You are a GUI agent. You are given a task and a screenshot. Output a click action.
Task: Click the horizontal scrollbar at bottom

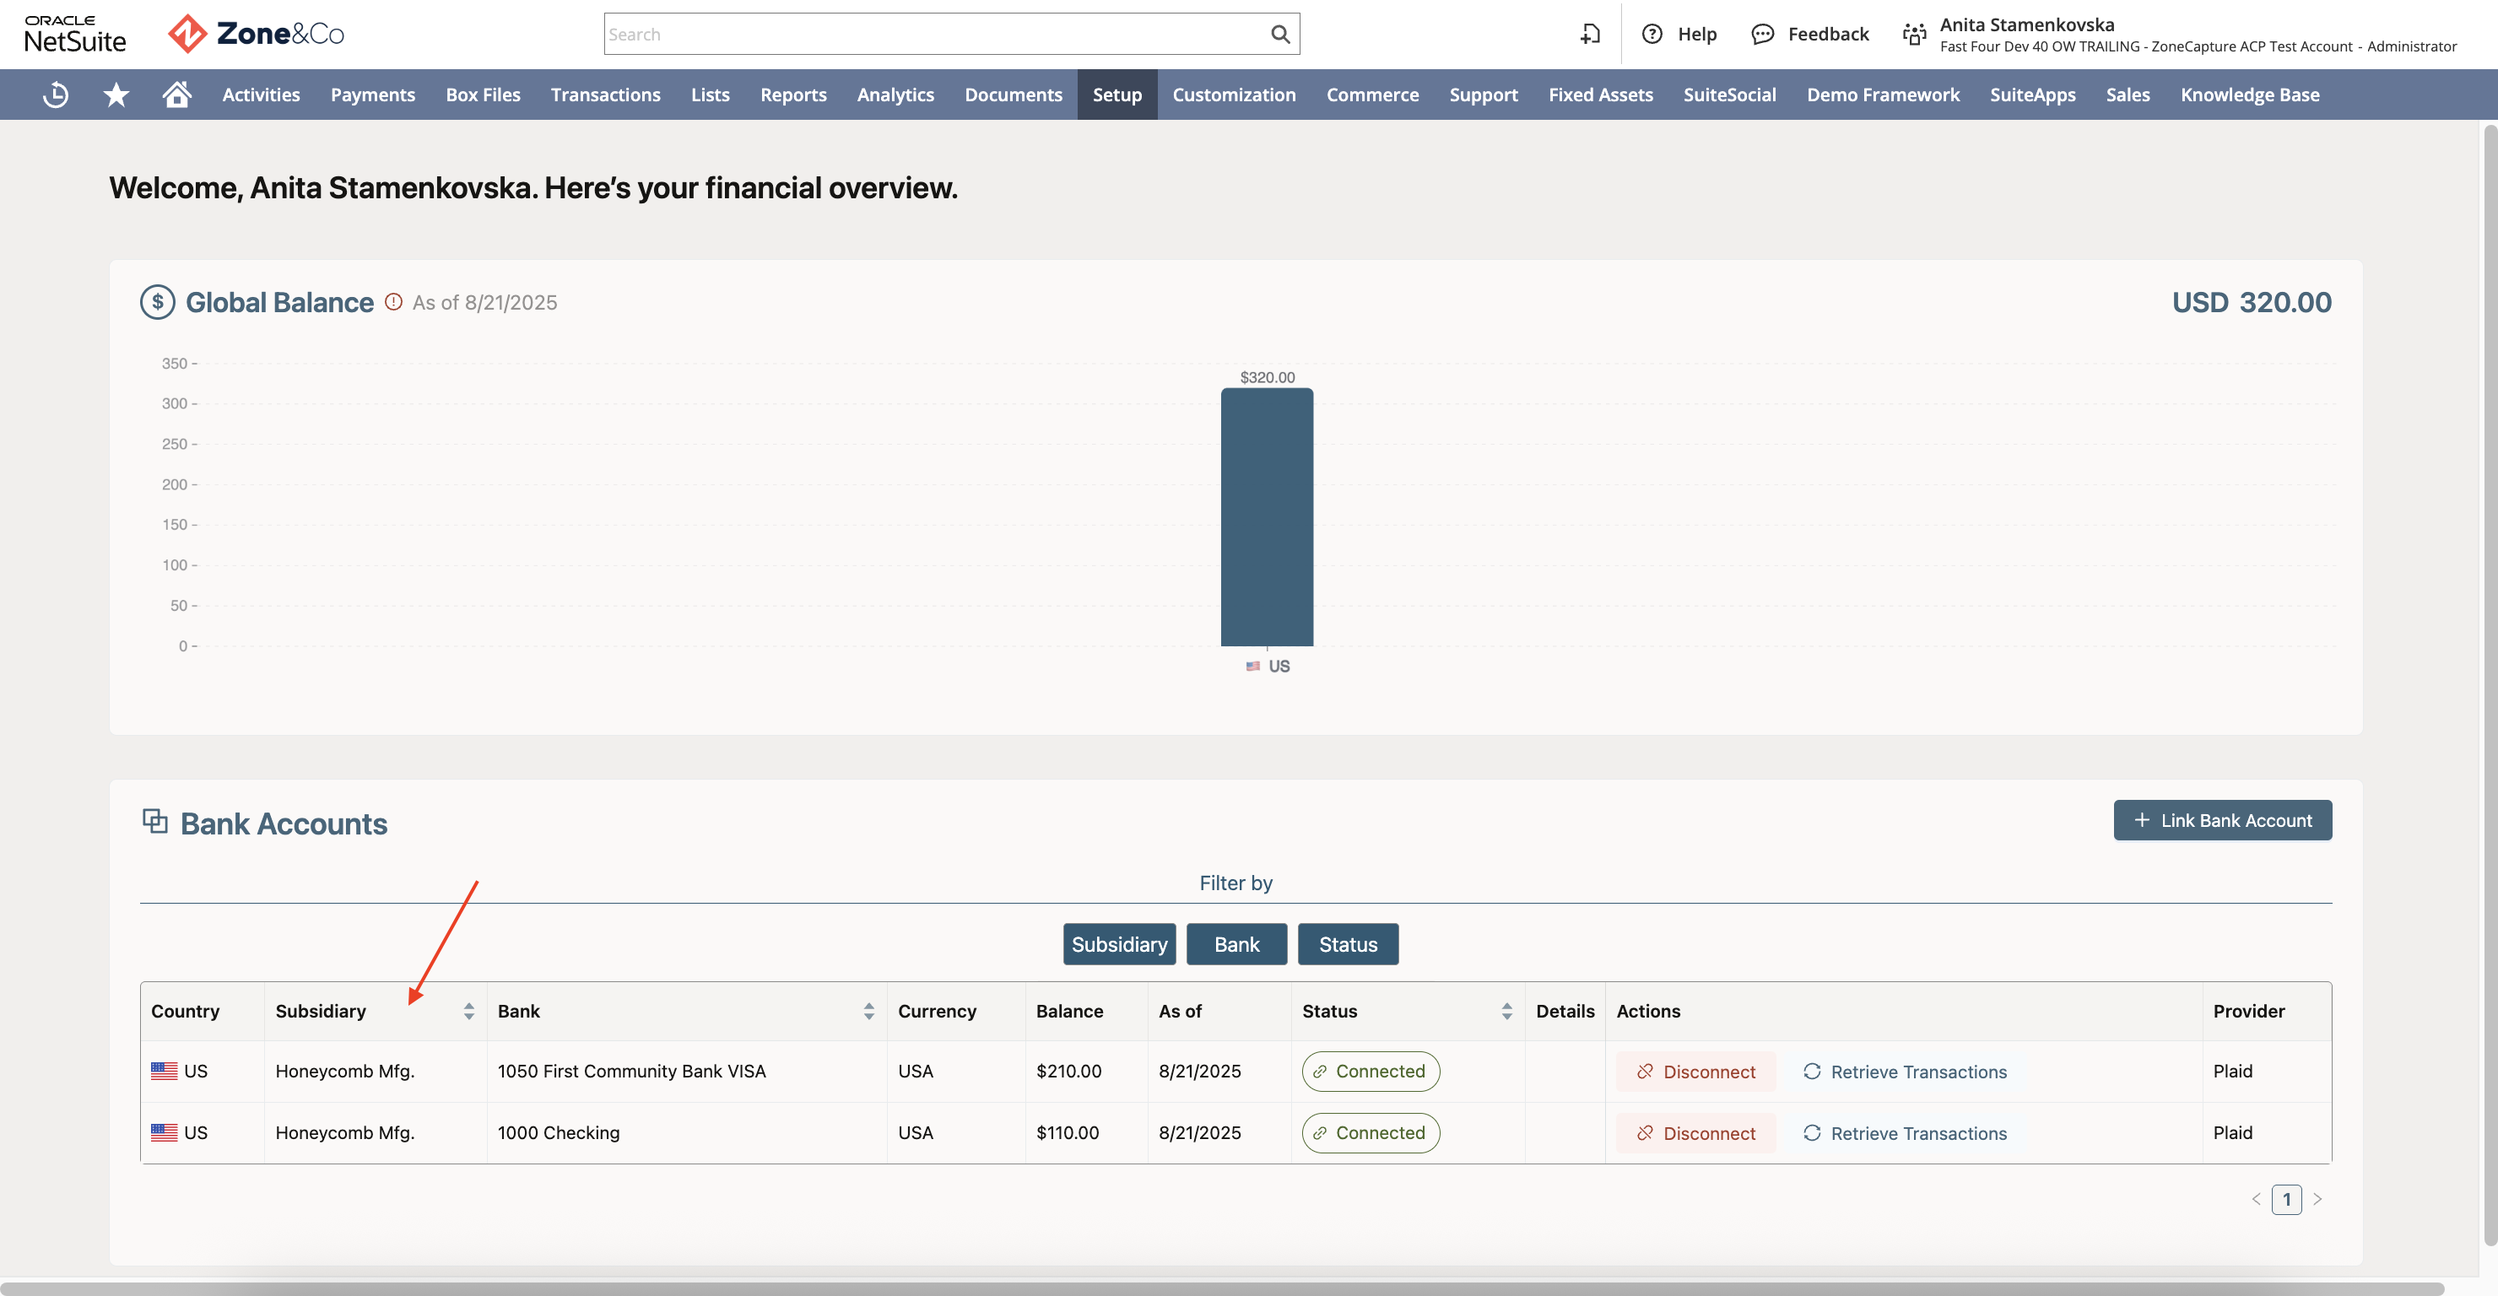pyautogui.click(x=1222, y=1288)
